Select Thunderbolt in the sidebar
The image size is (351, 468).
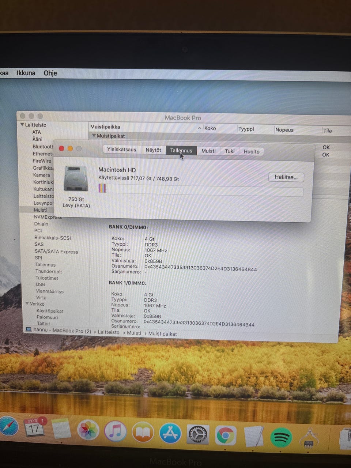tap(49, 271)
